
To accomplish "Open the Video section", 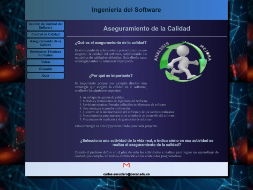I will pos(45,62).
